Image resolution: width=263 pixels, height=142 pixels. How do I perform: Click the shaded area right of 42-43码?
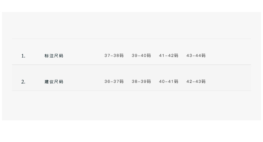point(230,81)
